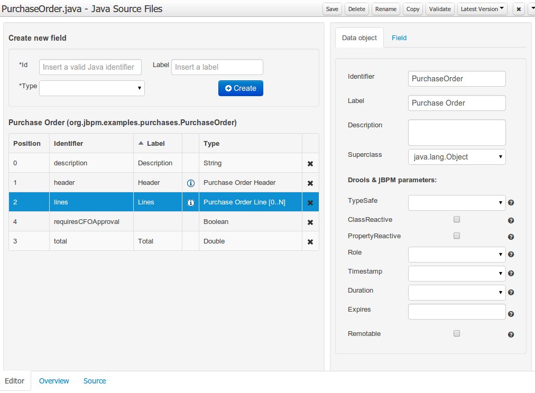View help icon next to Remotable
This screenshot has width=535, height=393.
(511, 334)
